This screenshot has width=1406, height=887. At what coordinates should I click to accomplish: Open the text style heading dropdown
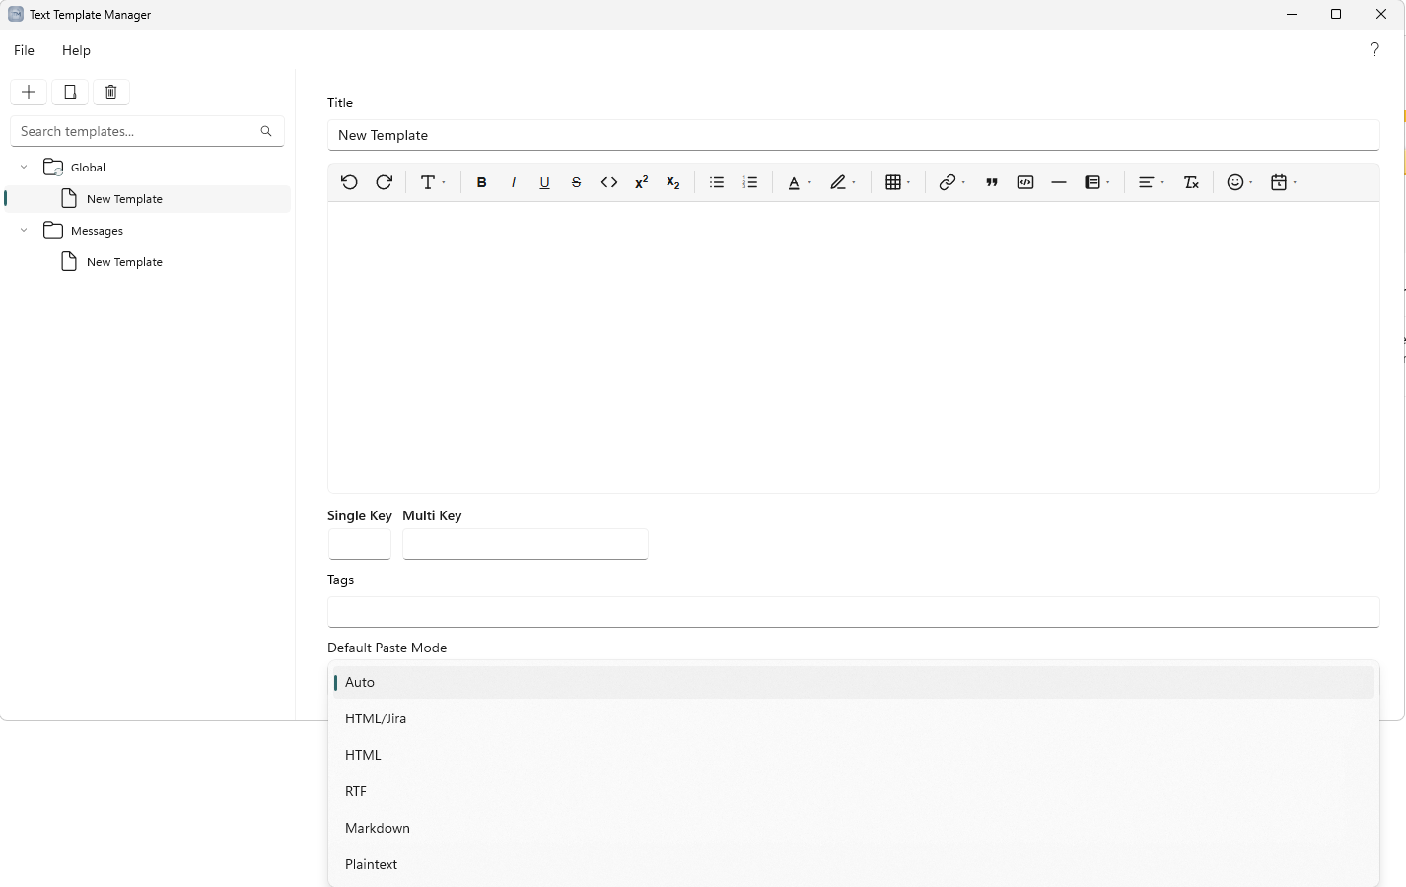coord(433,182)
